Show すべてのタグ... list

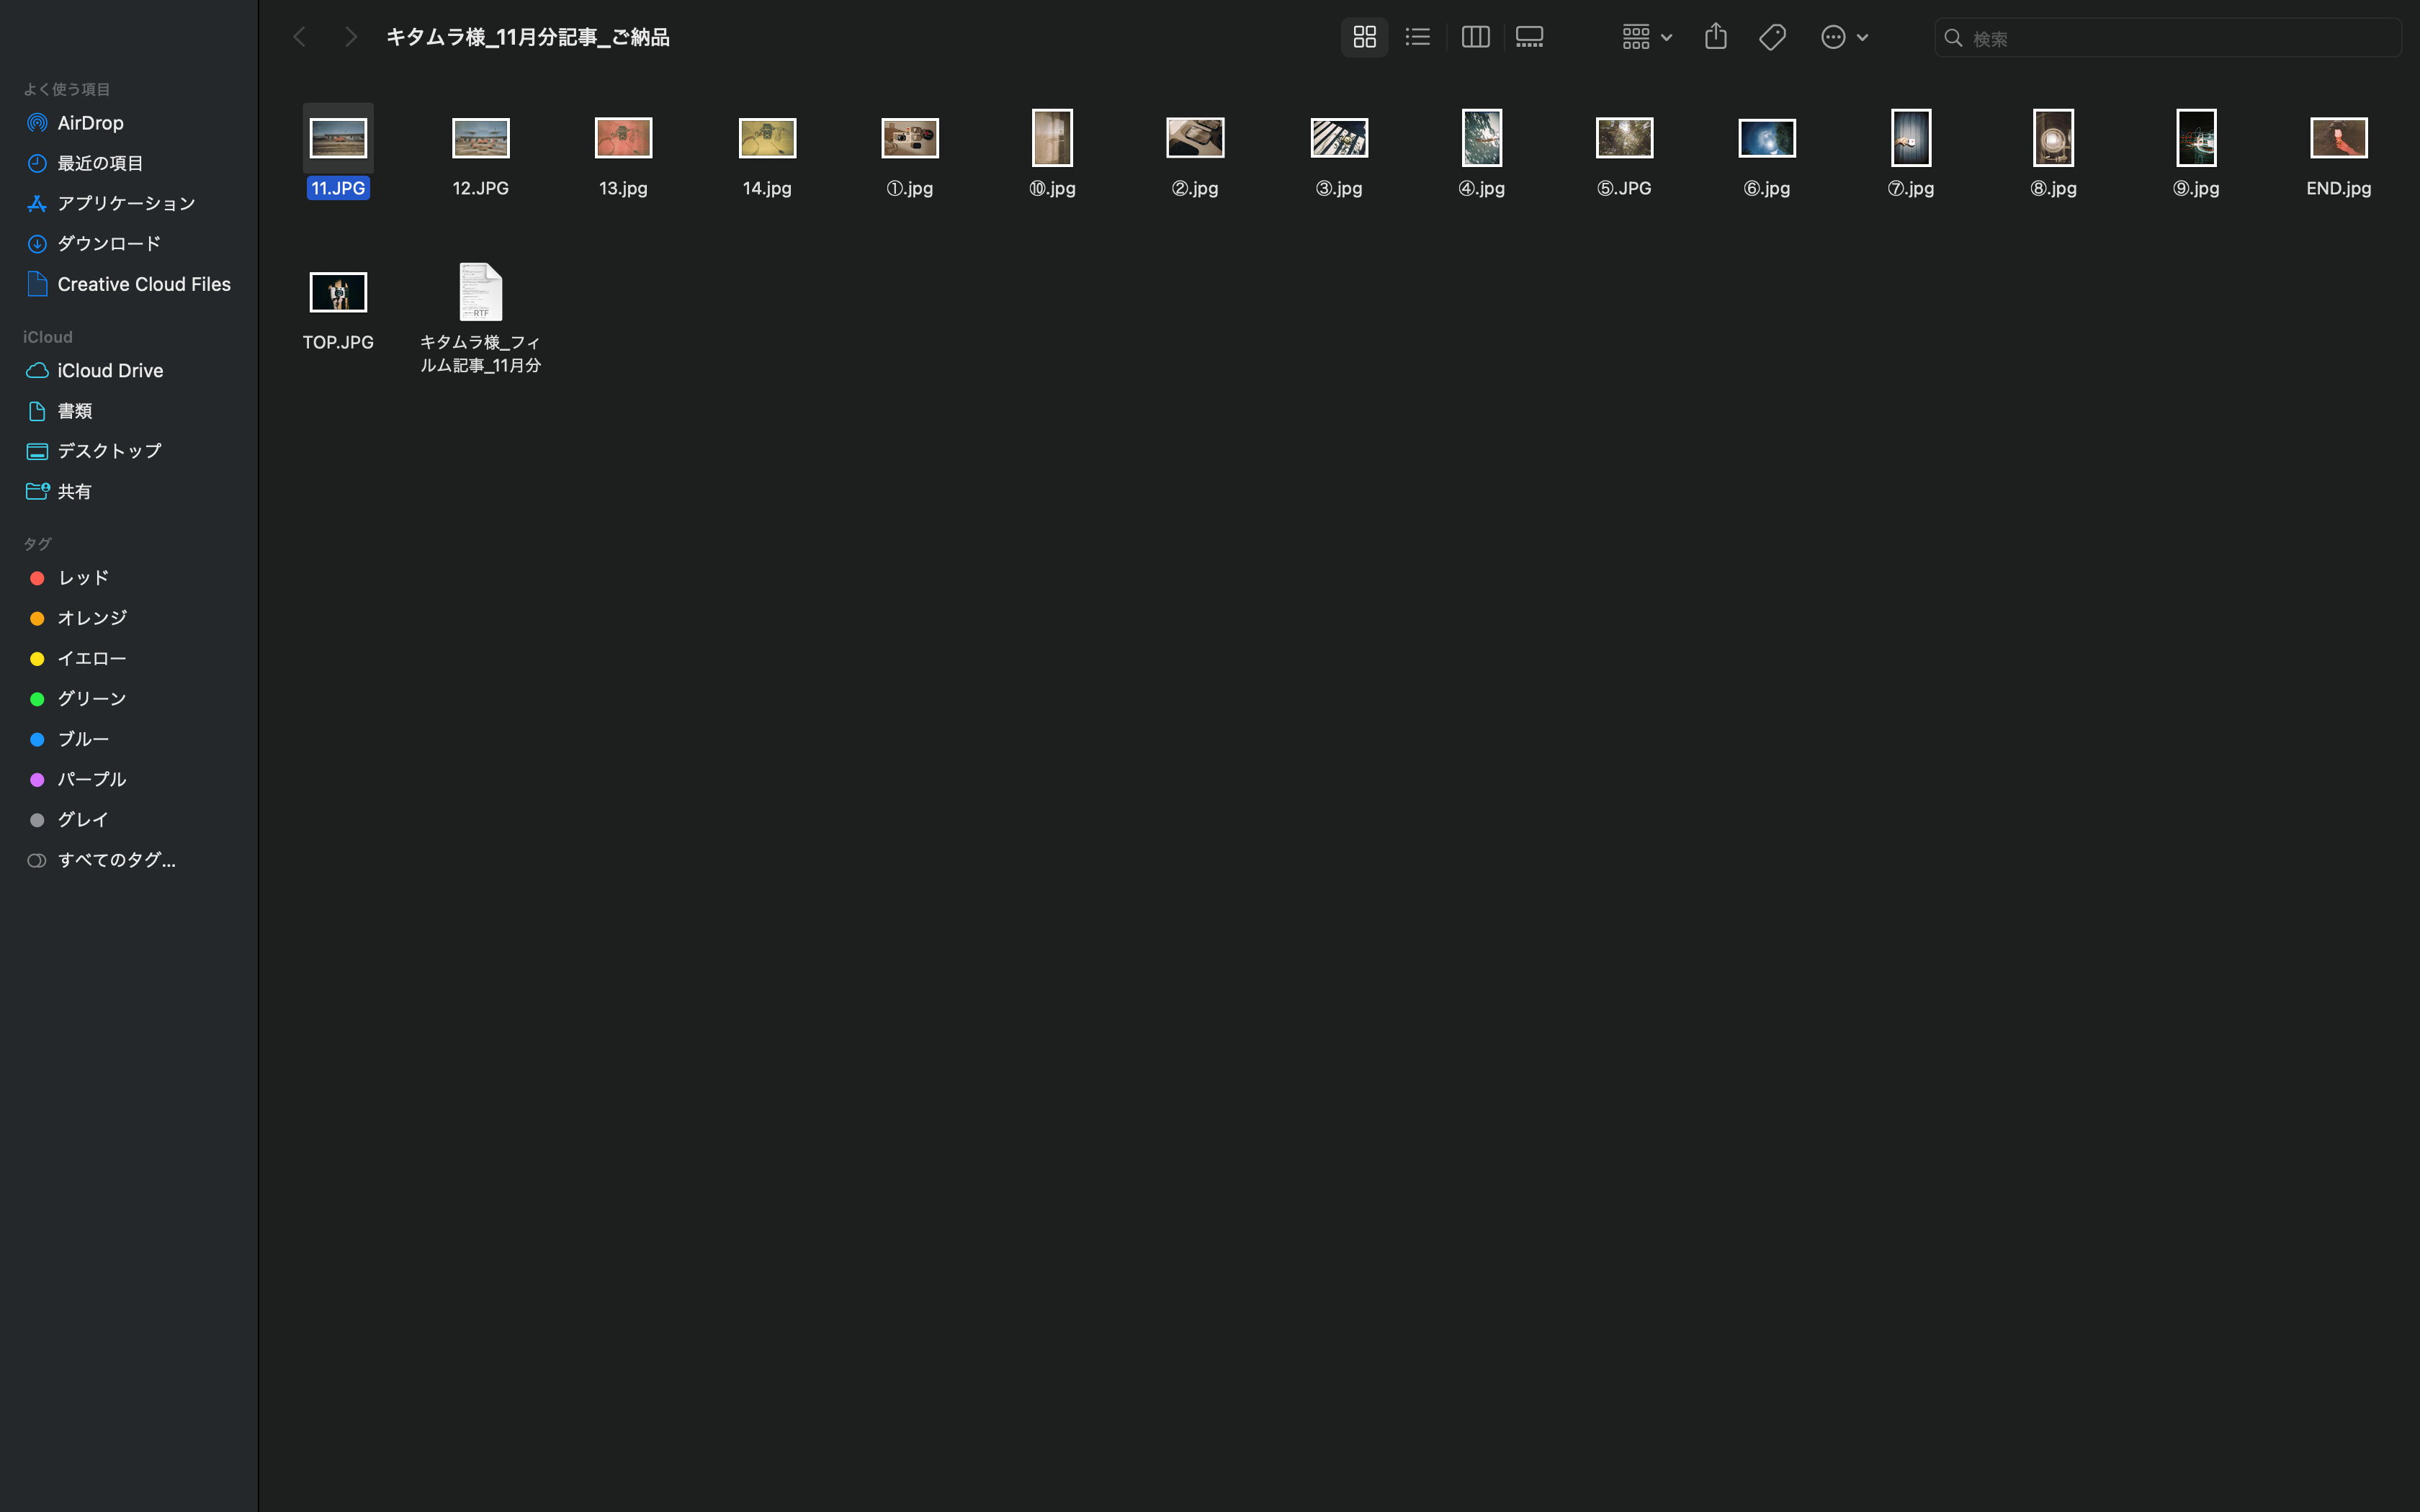(x=115, y=860)
